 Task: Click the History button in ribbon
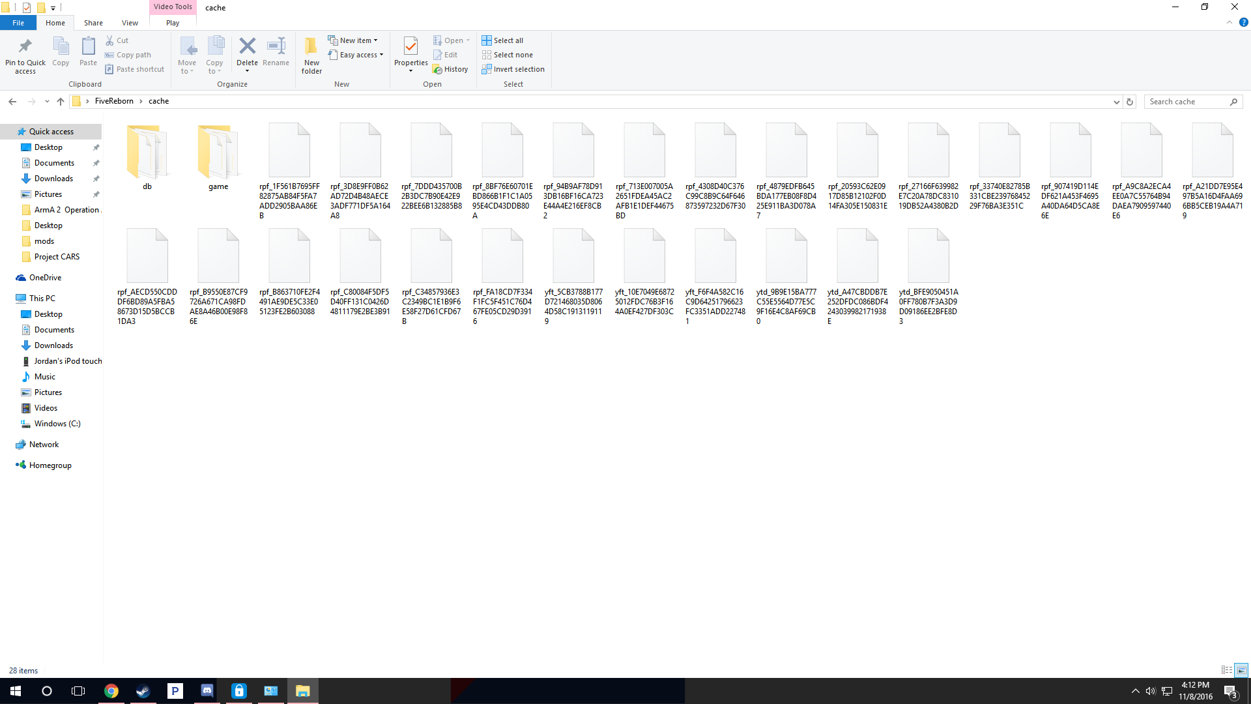coord(450,69)
